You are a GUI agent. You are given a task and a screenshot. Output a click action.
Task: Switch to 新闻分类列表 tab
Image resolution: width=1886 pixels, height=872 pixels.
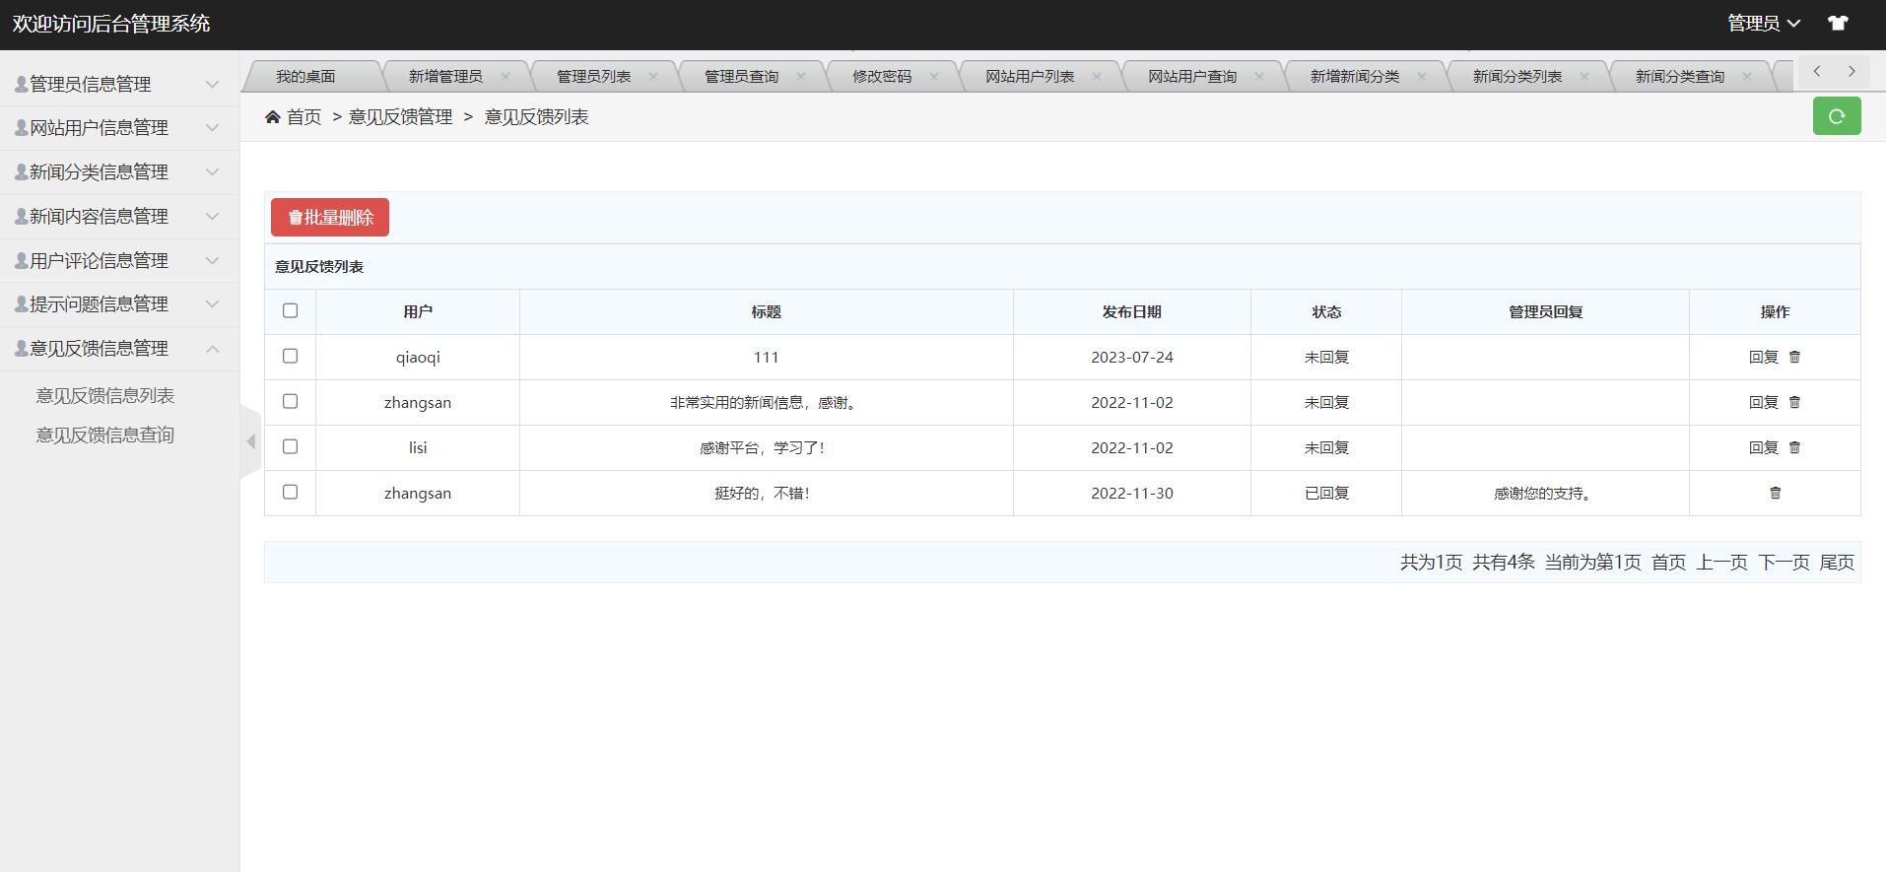click(x=1517, y=76)
